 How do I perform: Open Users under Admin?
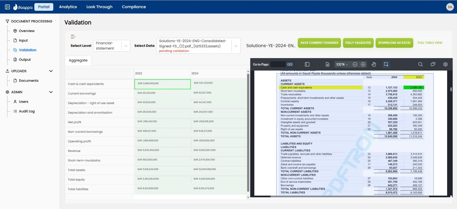pyautogui.click(x=23, y=102)
